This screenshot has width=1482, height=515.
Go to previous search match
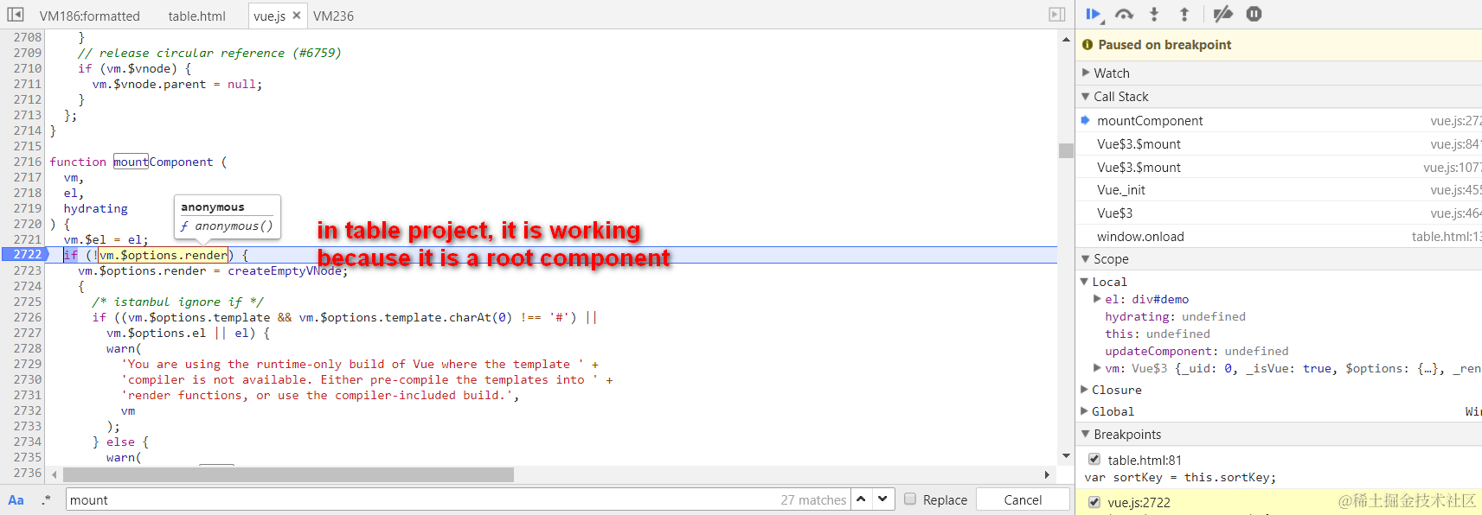(861, 499)
